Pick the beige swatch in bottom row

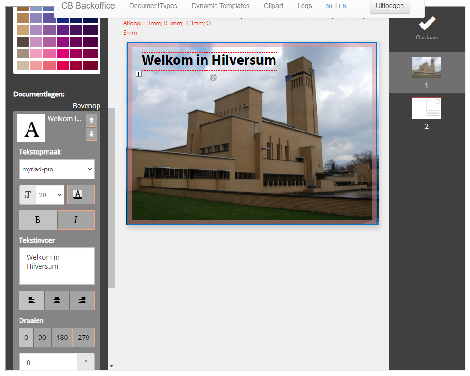tap(23, 66)
